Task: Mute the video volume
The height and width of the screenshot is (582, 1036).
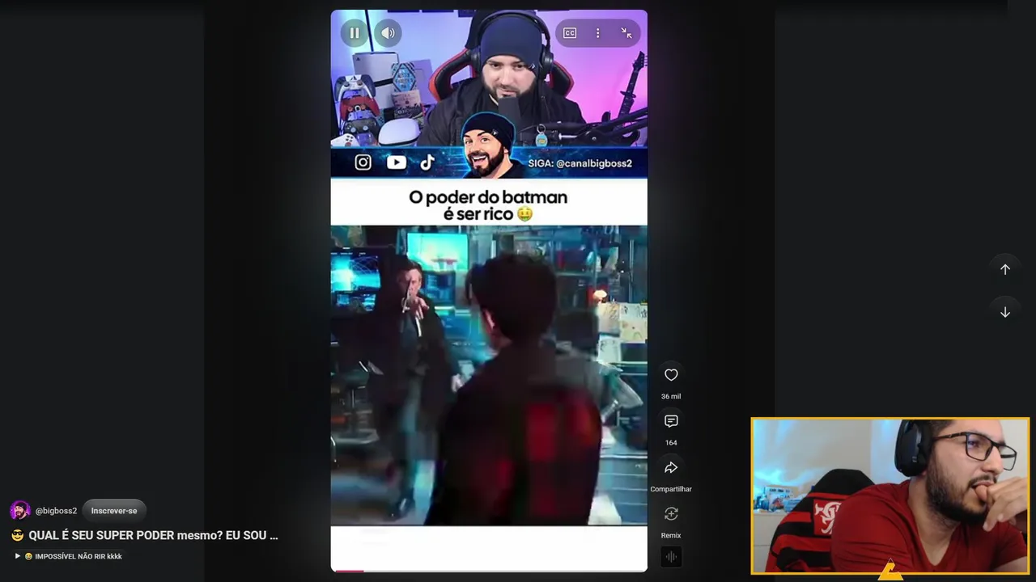Action: (x=388, y=33)
